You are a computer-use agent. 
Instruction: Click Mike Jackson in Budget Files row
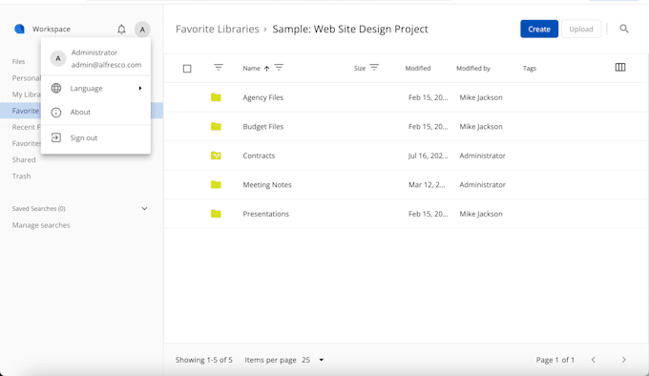481,127
